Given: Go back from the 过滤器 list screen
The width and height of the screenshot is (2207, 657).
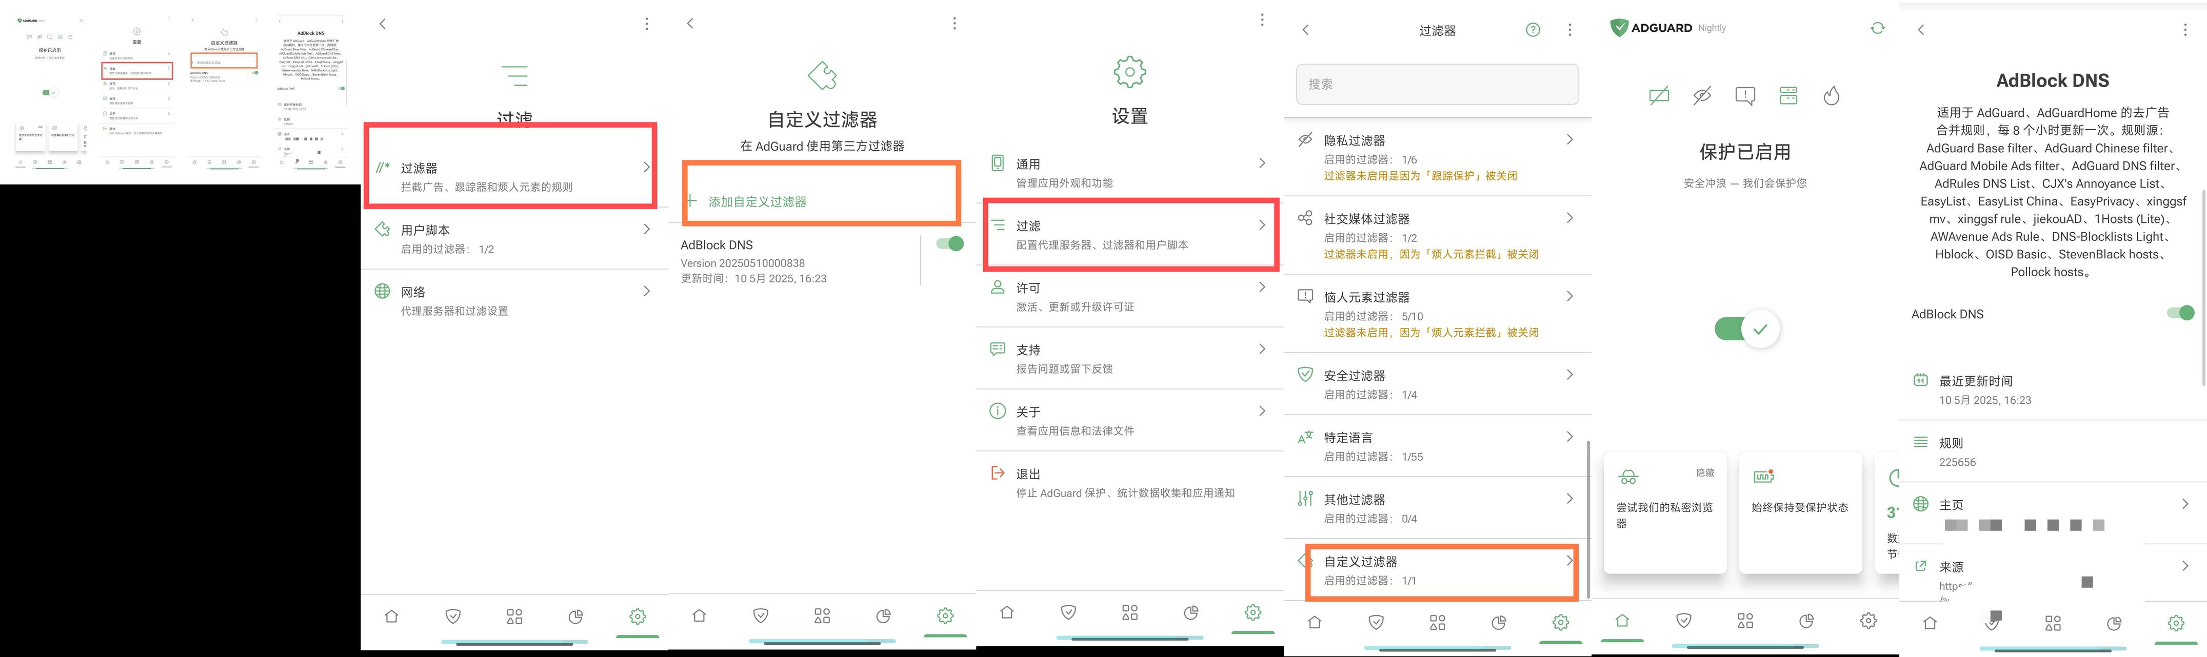Looking at the screenshot, I should (x=1306, y=30).
